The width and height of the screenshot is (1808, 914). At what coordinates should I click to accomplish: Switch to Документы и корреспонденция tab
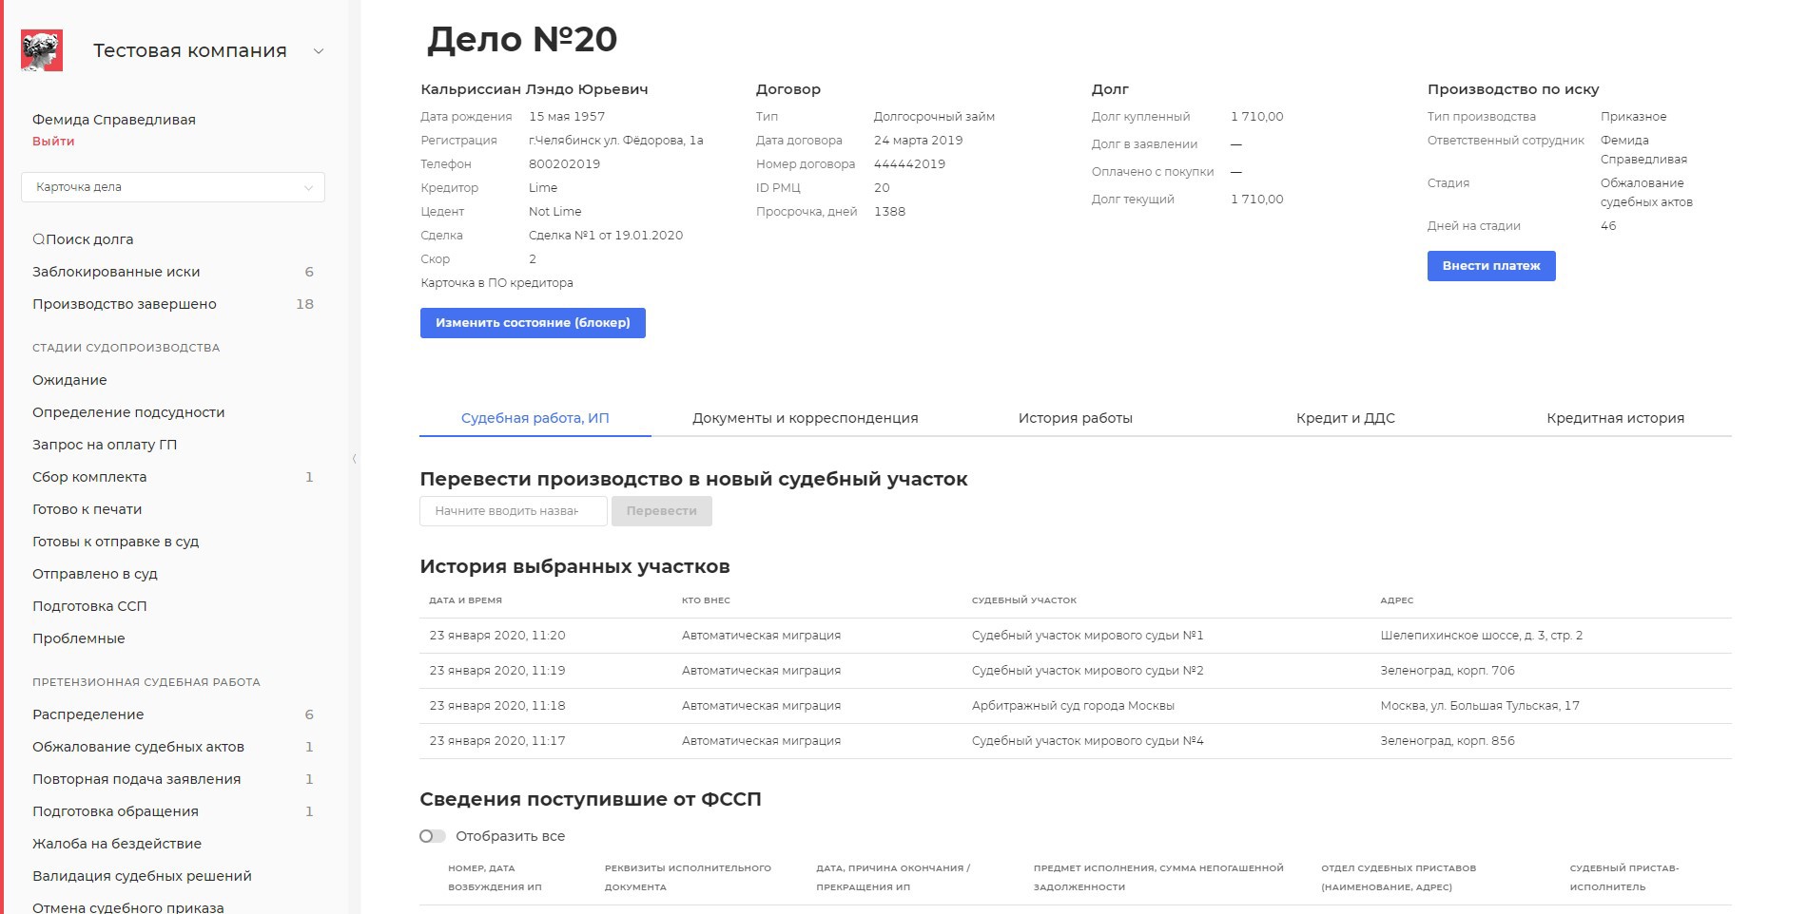(805, 418)
